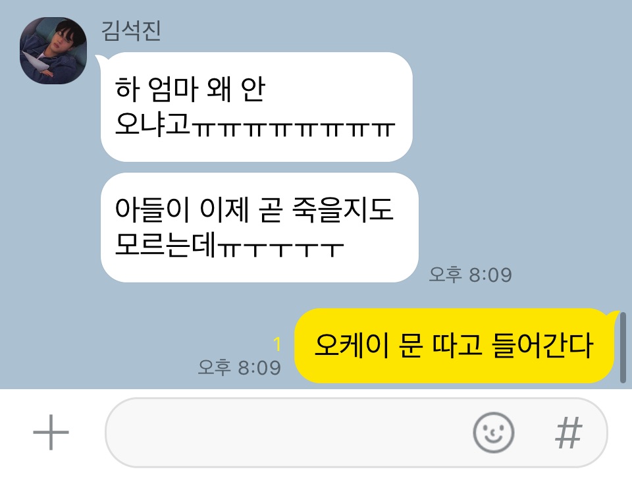Click the chat scrollbar on the right edge
The image size is (632, 484).
coord(623,347)
